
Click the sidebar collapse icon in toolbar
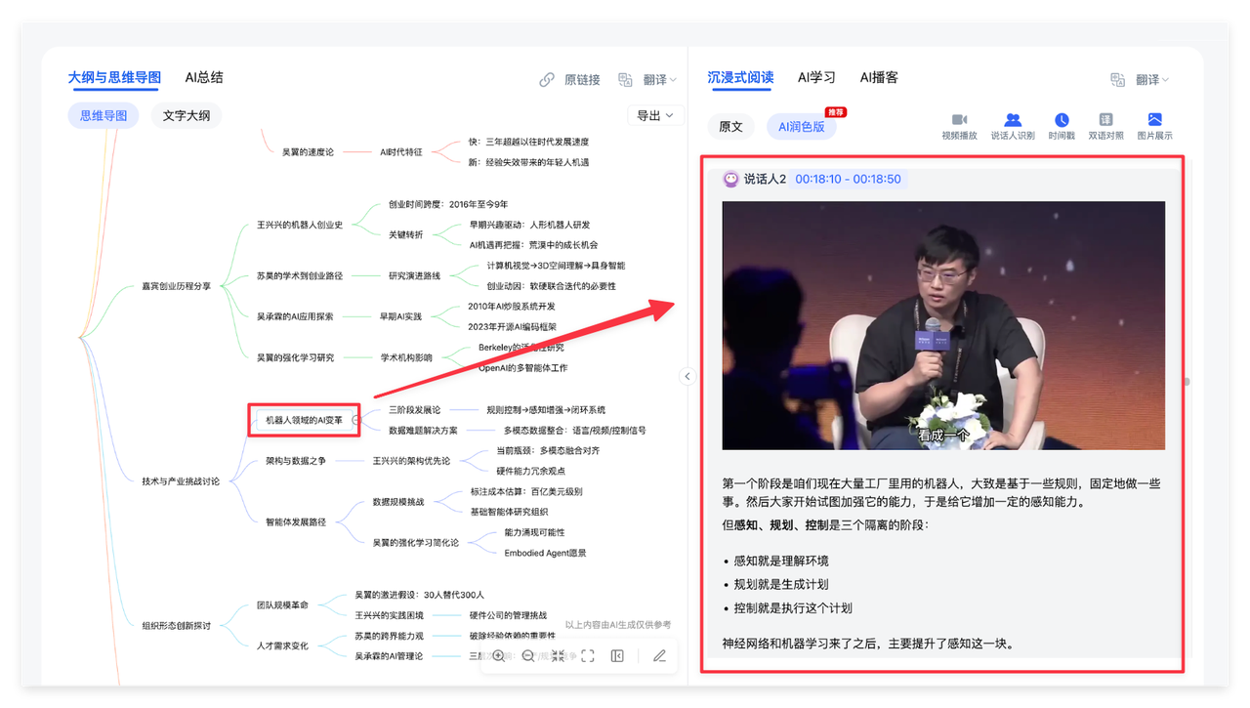click(617, 656)
